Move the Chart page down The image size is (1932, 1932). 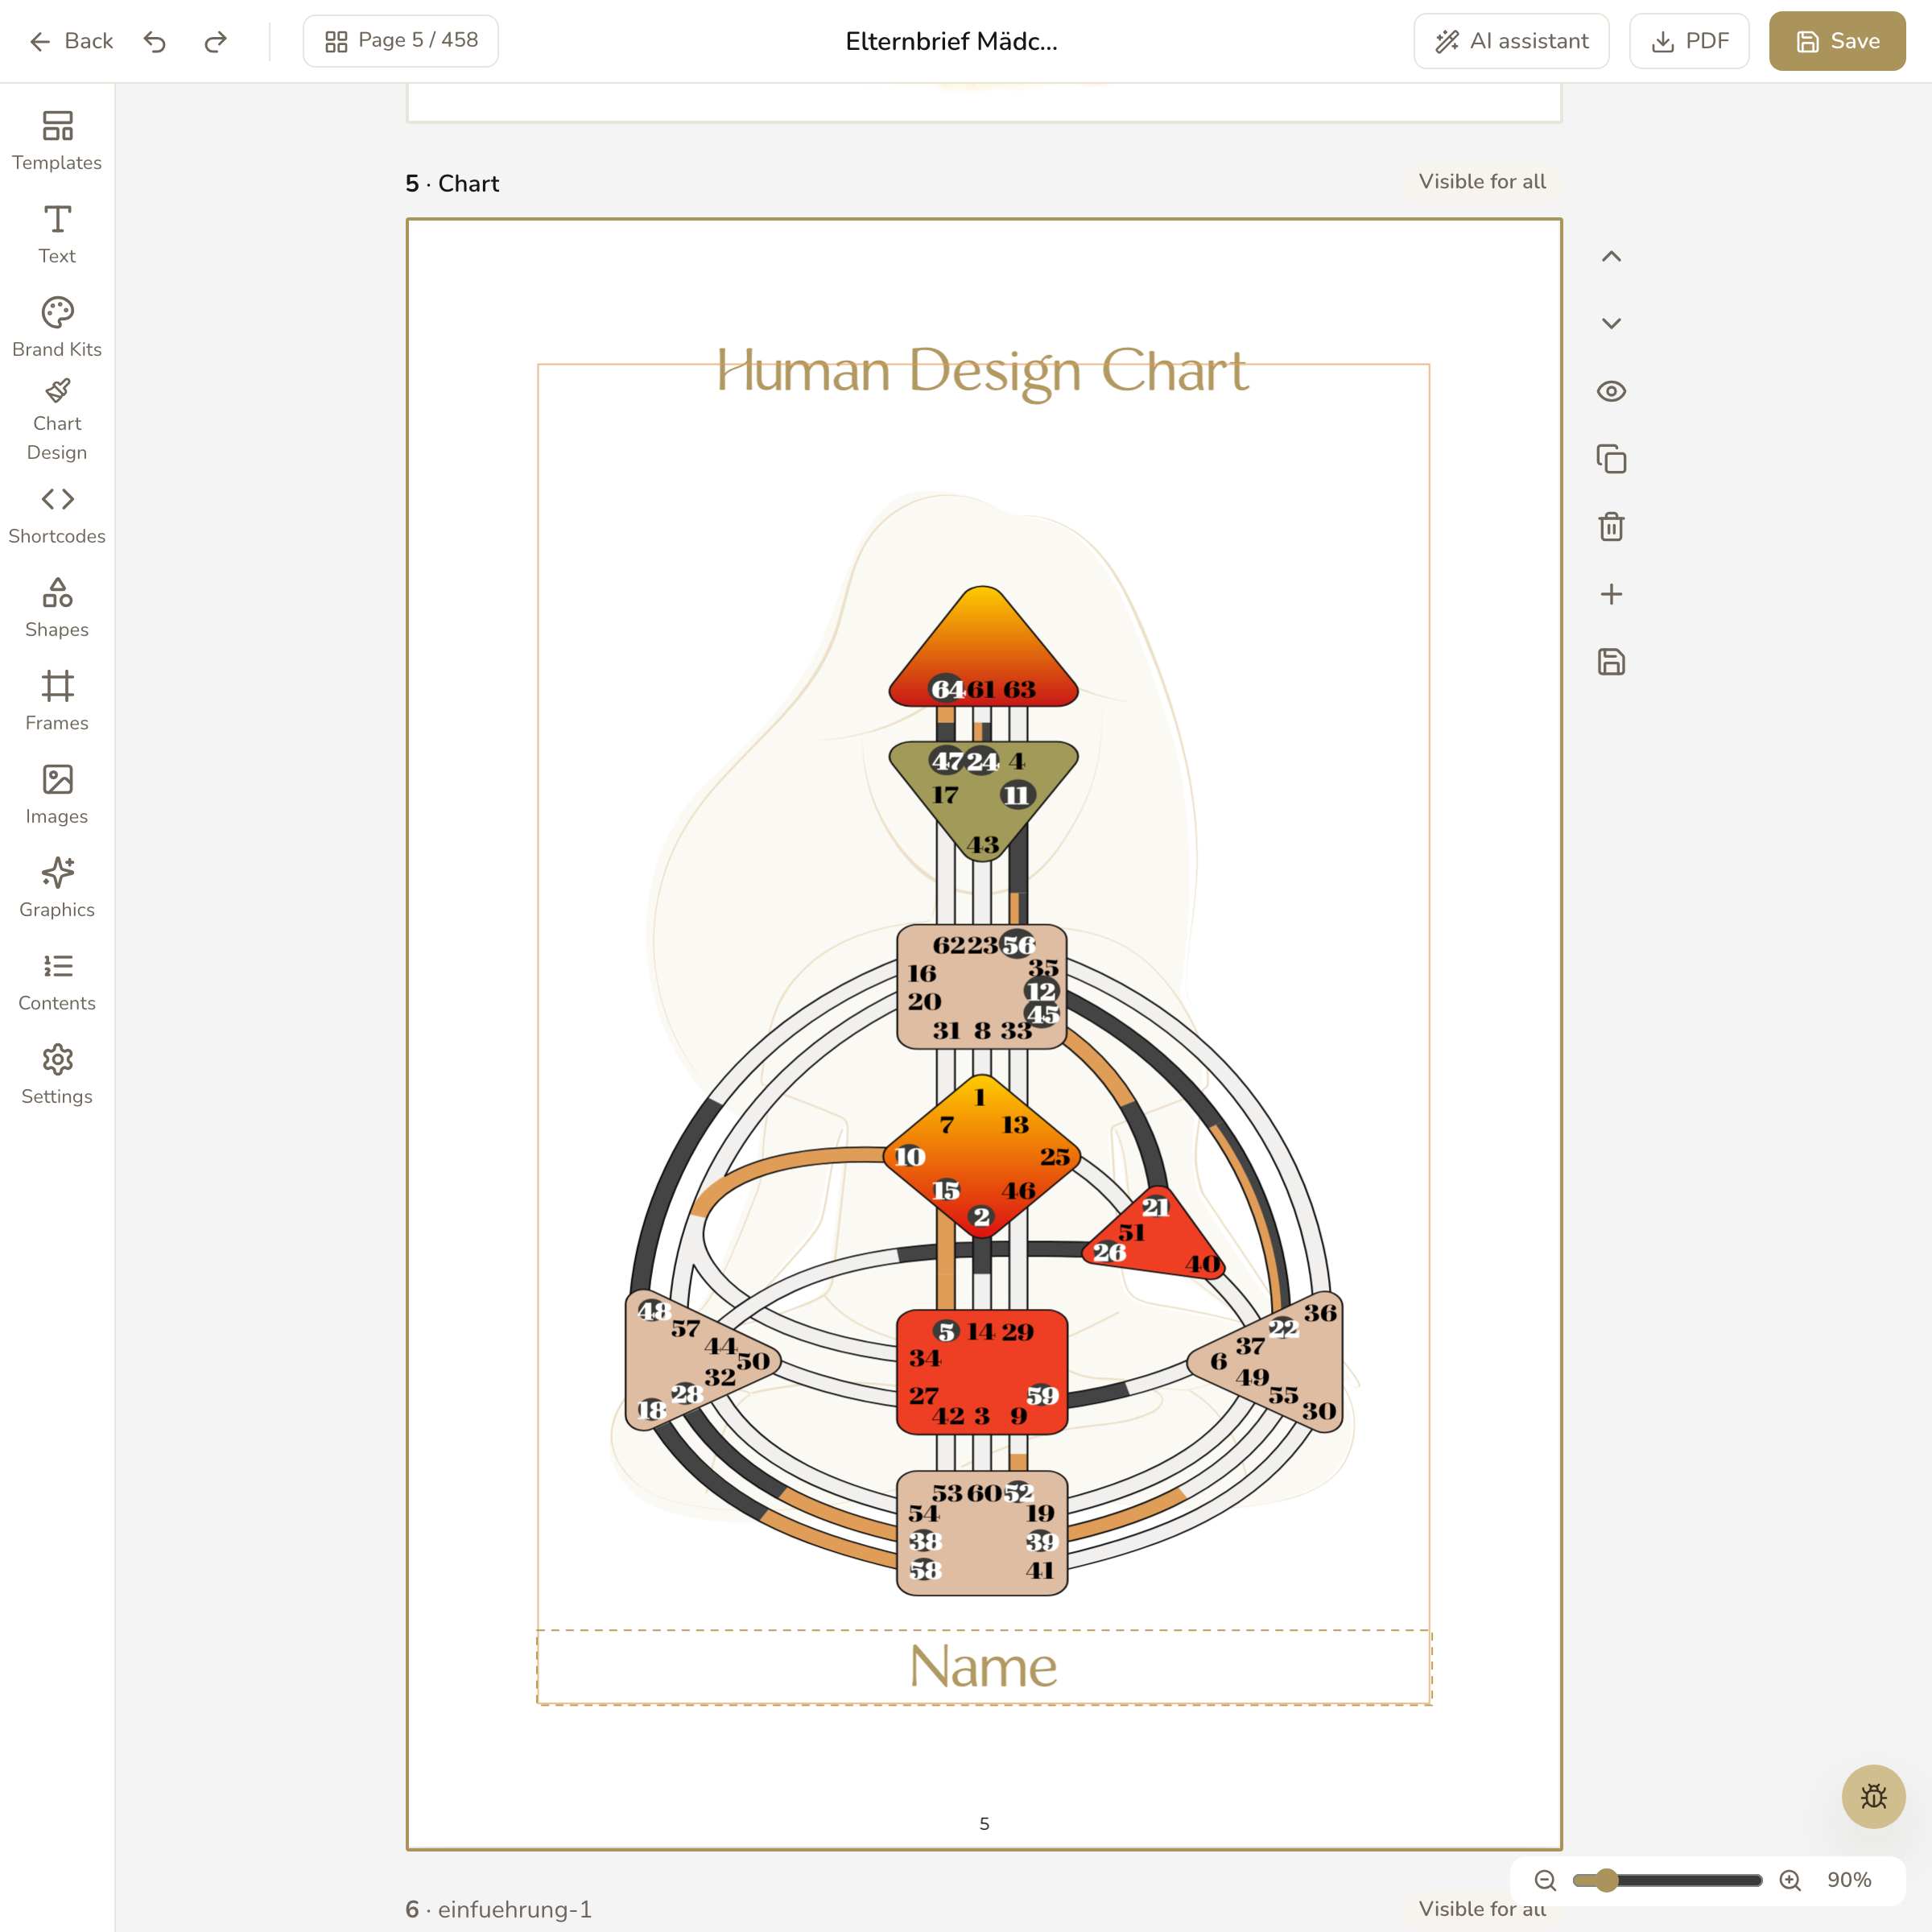tap(1611, 323)
